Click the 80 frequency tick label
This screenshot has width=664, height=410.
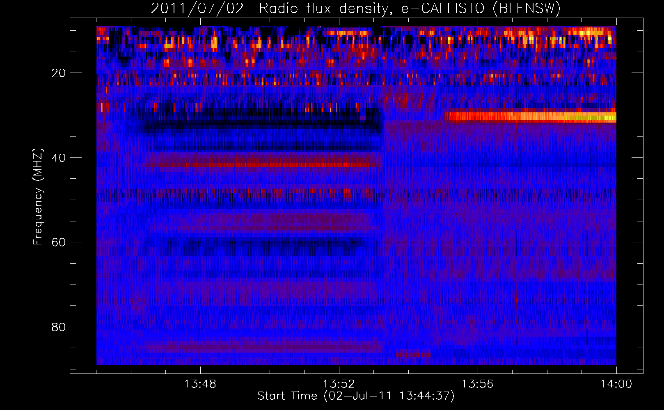coord(59,327)
